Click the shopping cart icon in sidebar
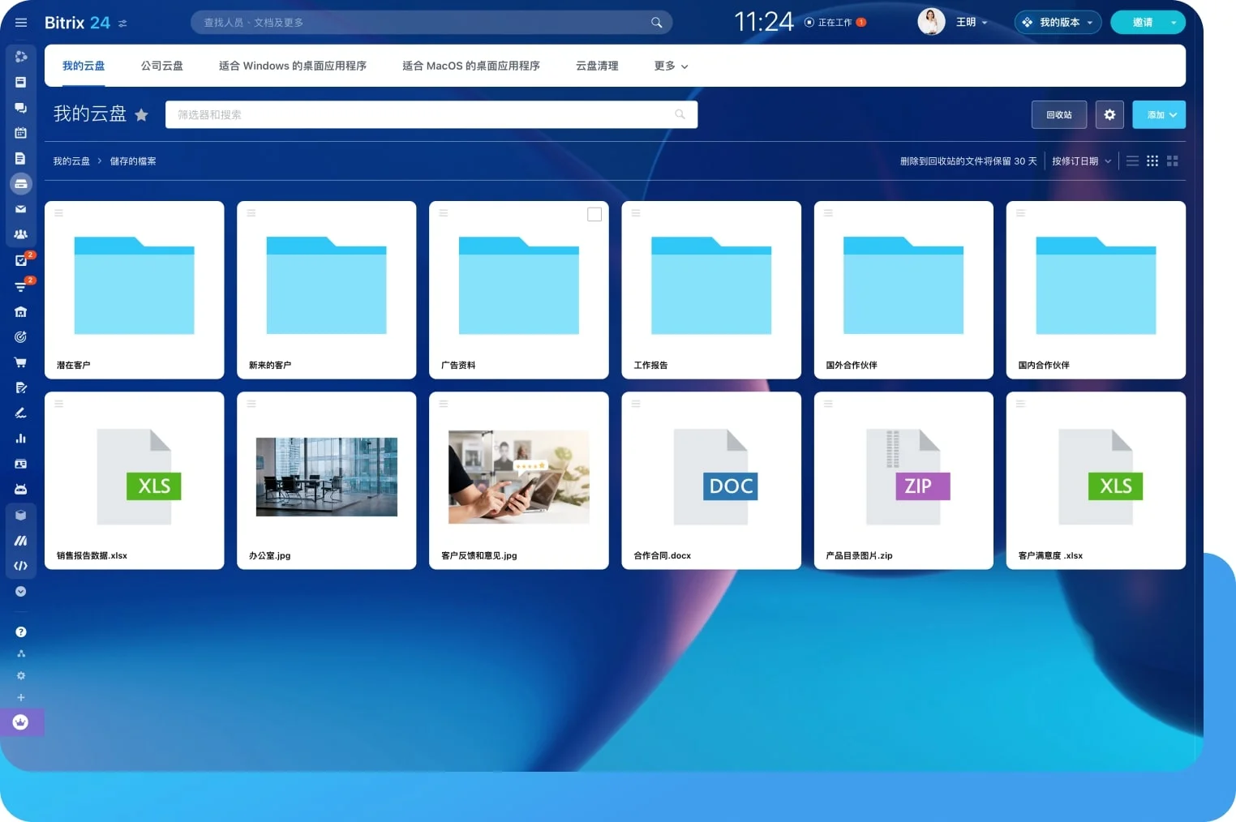The image size is (1236, 822). pyautogui.click(x=21, y=362)
